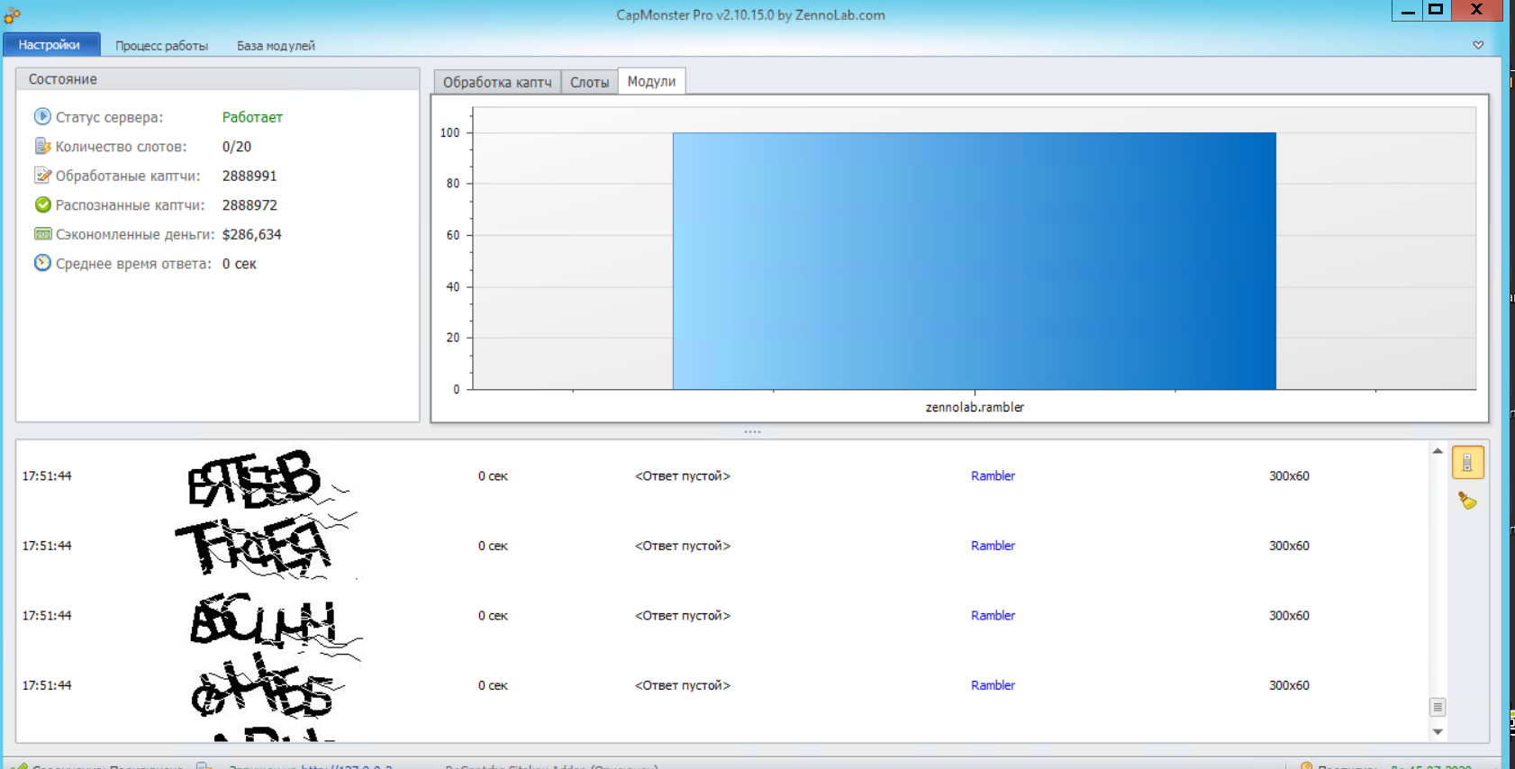
Task: Click the Rambler link in the fourth log row
Action: pyautogui.click(x=993, y=685)
